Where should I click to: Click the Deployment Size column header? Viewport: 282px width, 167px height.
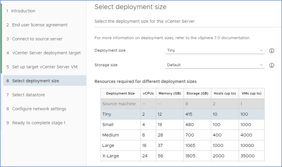click(120, 93)
